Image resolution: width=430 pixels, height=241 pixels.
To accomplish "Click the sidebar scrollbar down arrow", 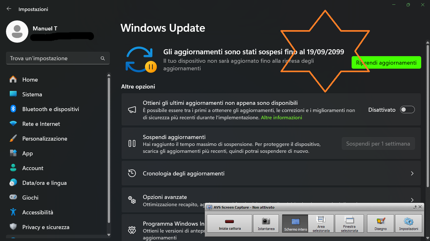I will [x=109, y=234].
